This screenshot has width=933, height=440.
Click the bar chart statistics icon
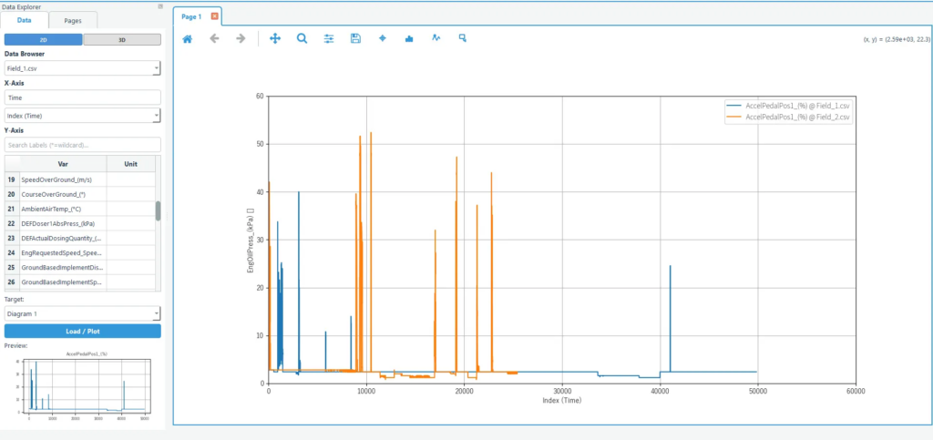(409, 39)
